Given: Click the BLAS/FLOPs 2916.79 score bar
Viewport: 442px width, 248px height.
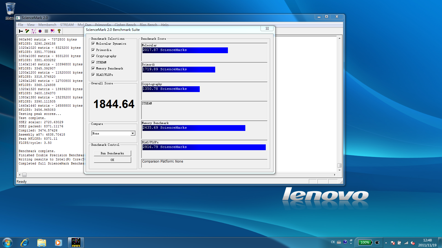Looking at the screenshot, I should click(204, 147).
